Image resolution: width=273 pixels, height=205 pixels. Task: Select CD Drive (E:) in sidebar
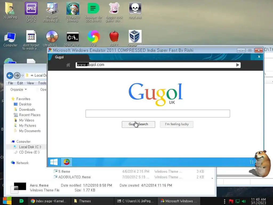pos(29,152)
